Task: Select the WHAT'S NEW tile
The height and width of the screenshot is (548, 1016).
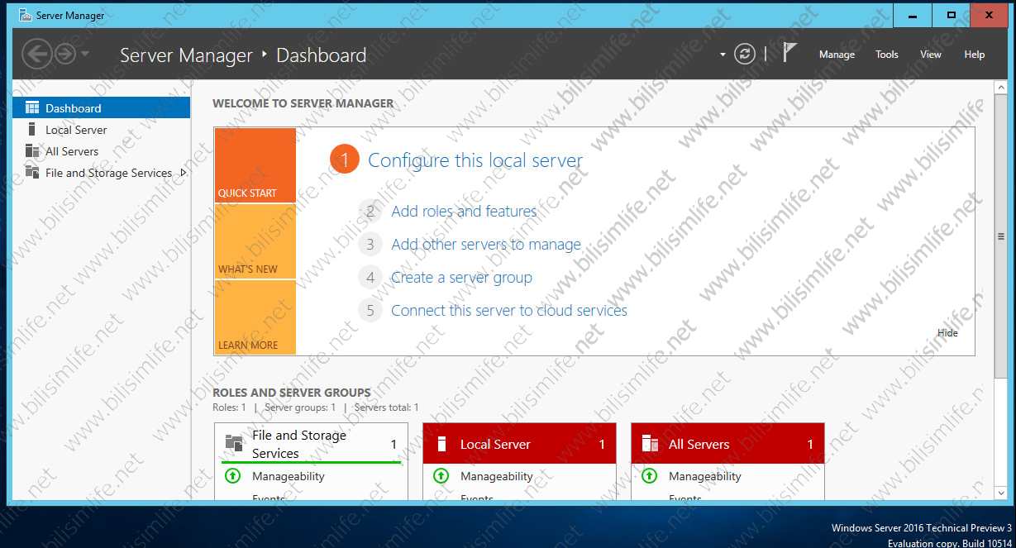Action: point(255,241)
